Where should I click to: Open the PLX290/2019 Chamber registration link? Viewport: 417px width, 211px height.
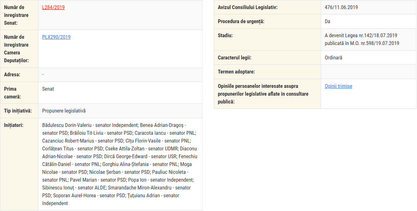click(56, 37)
